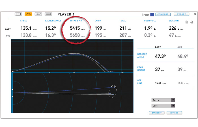Image resolution: width=198 pixels, height=127 pixels.
Task: Open the data table grid view icon
Action: pyautogui.click(x=48, y=14)
